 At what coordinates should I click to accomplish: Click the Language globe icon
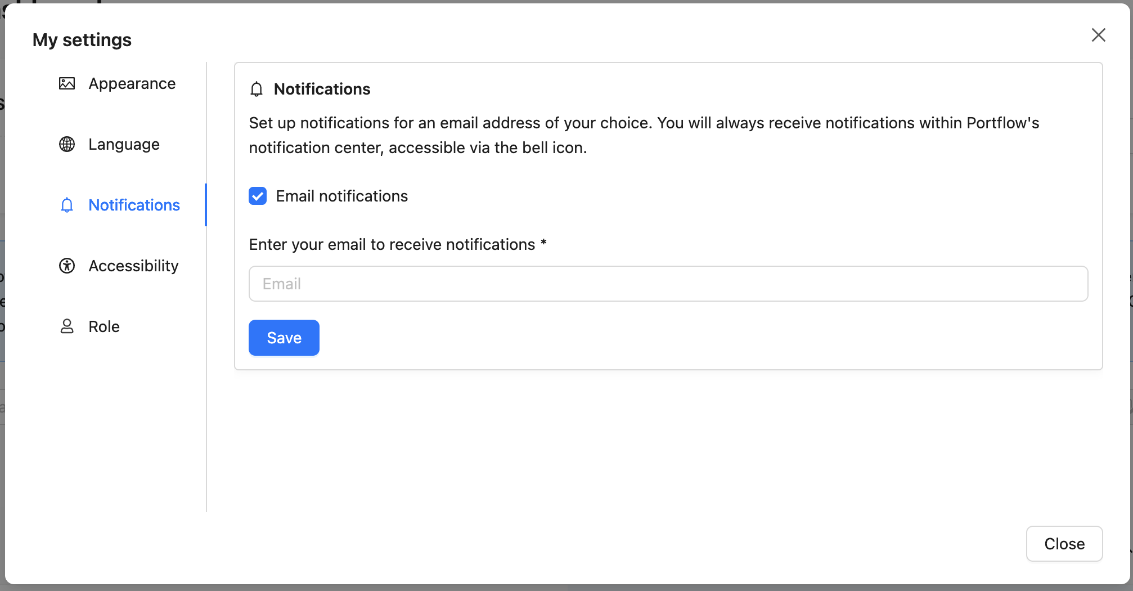tap(67, 144)
